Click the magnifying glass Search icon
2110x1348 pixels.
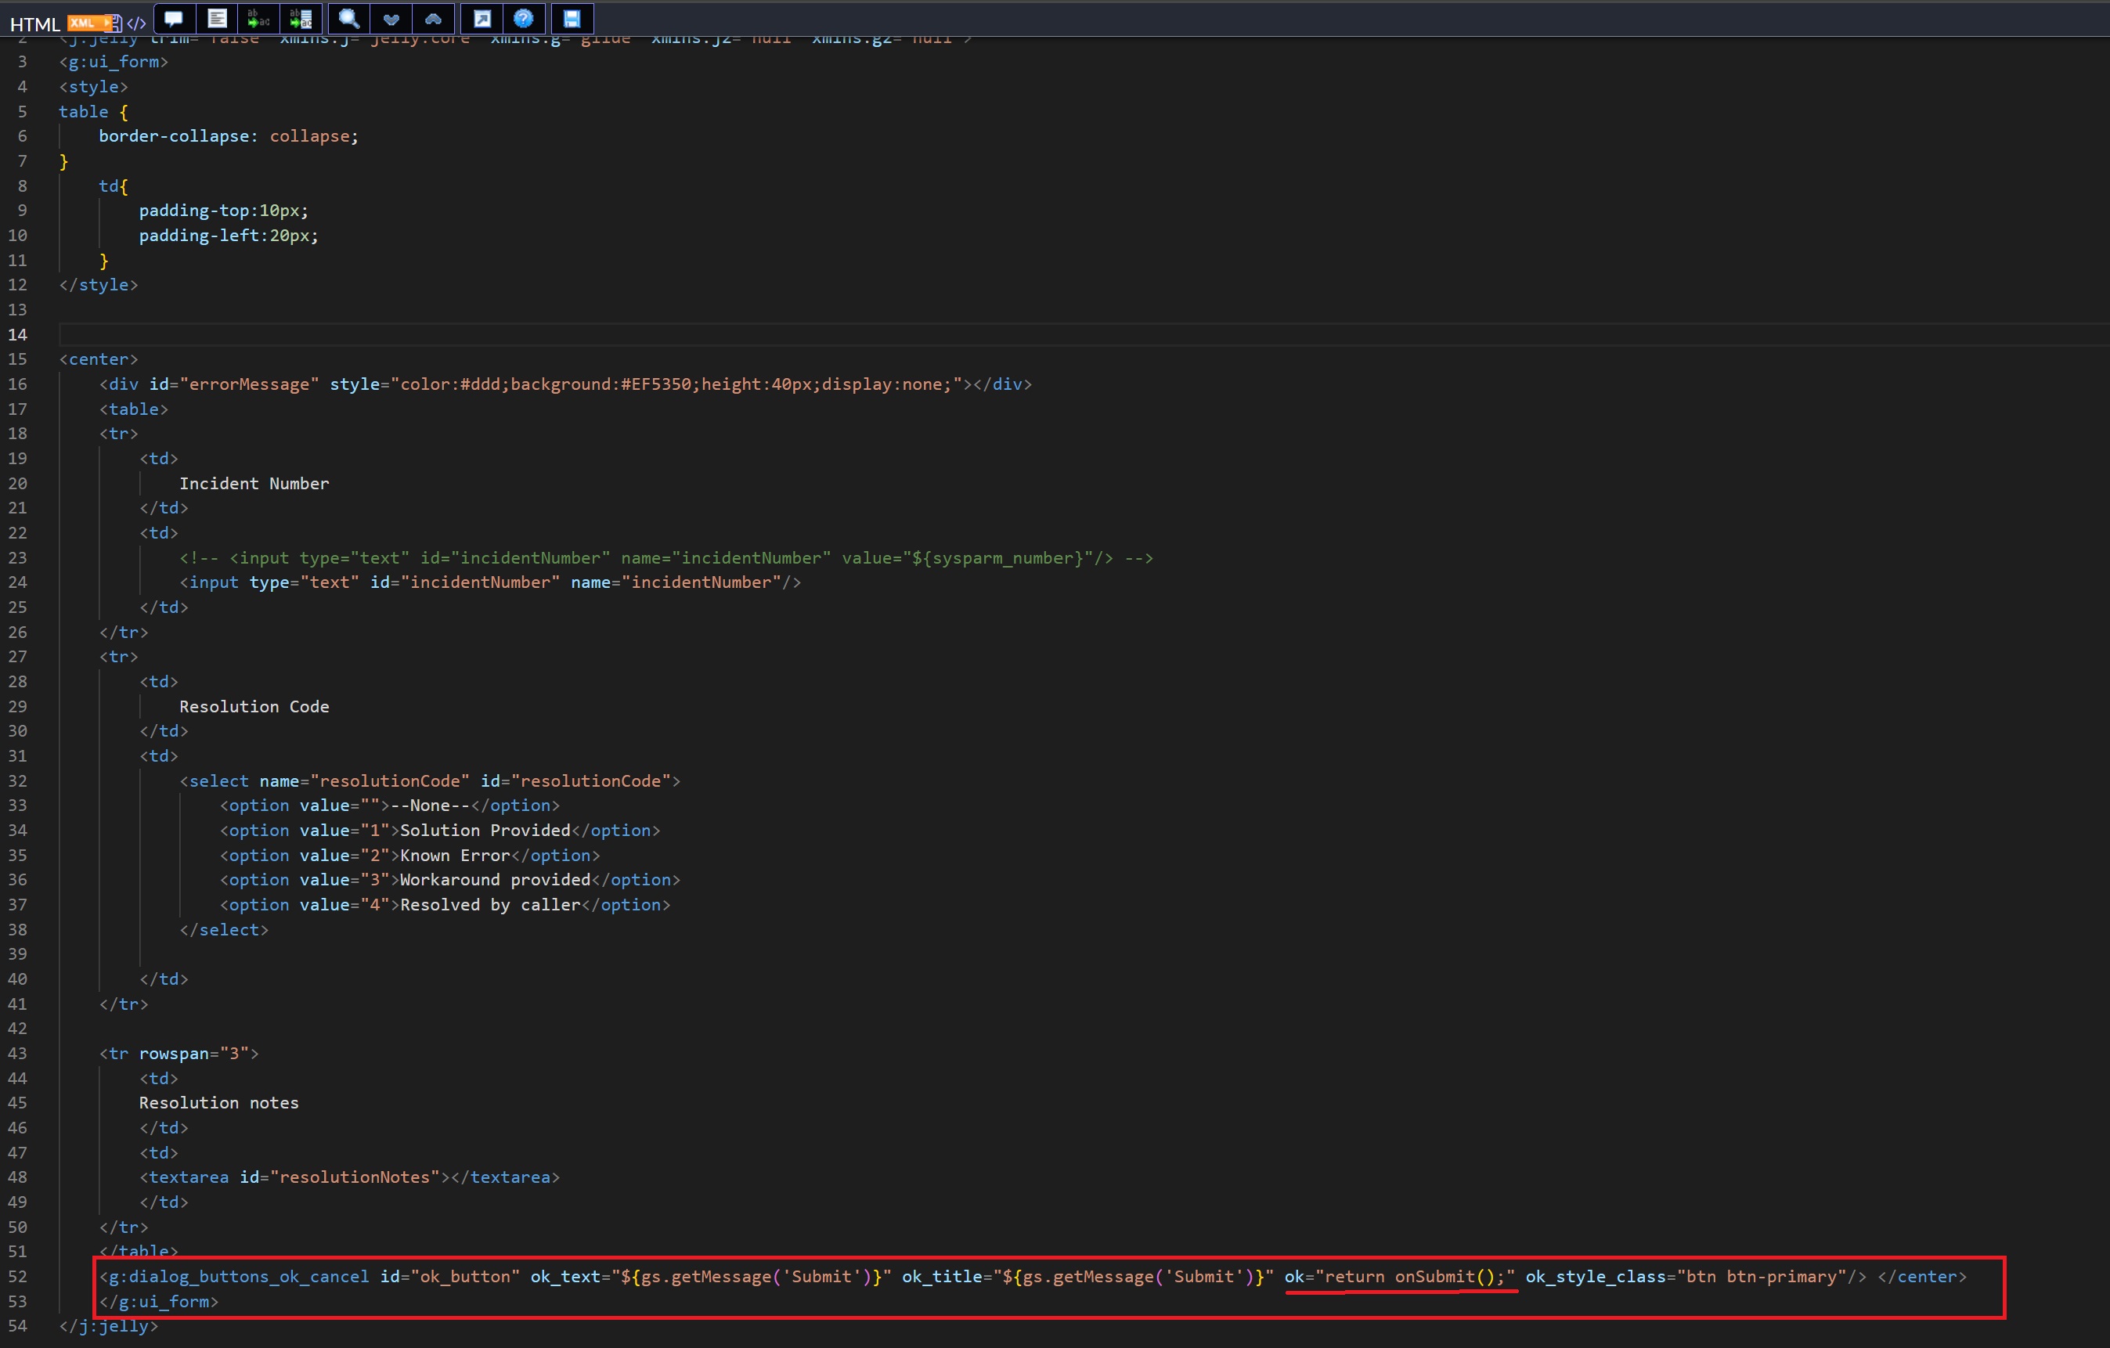[348, 18]
